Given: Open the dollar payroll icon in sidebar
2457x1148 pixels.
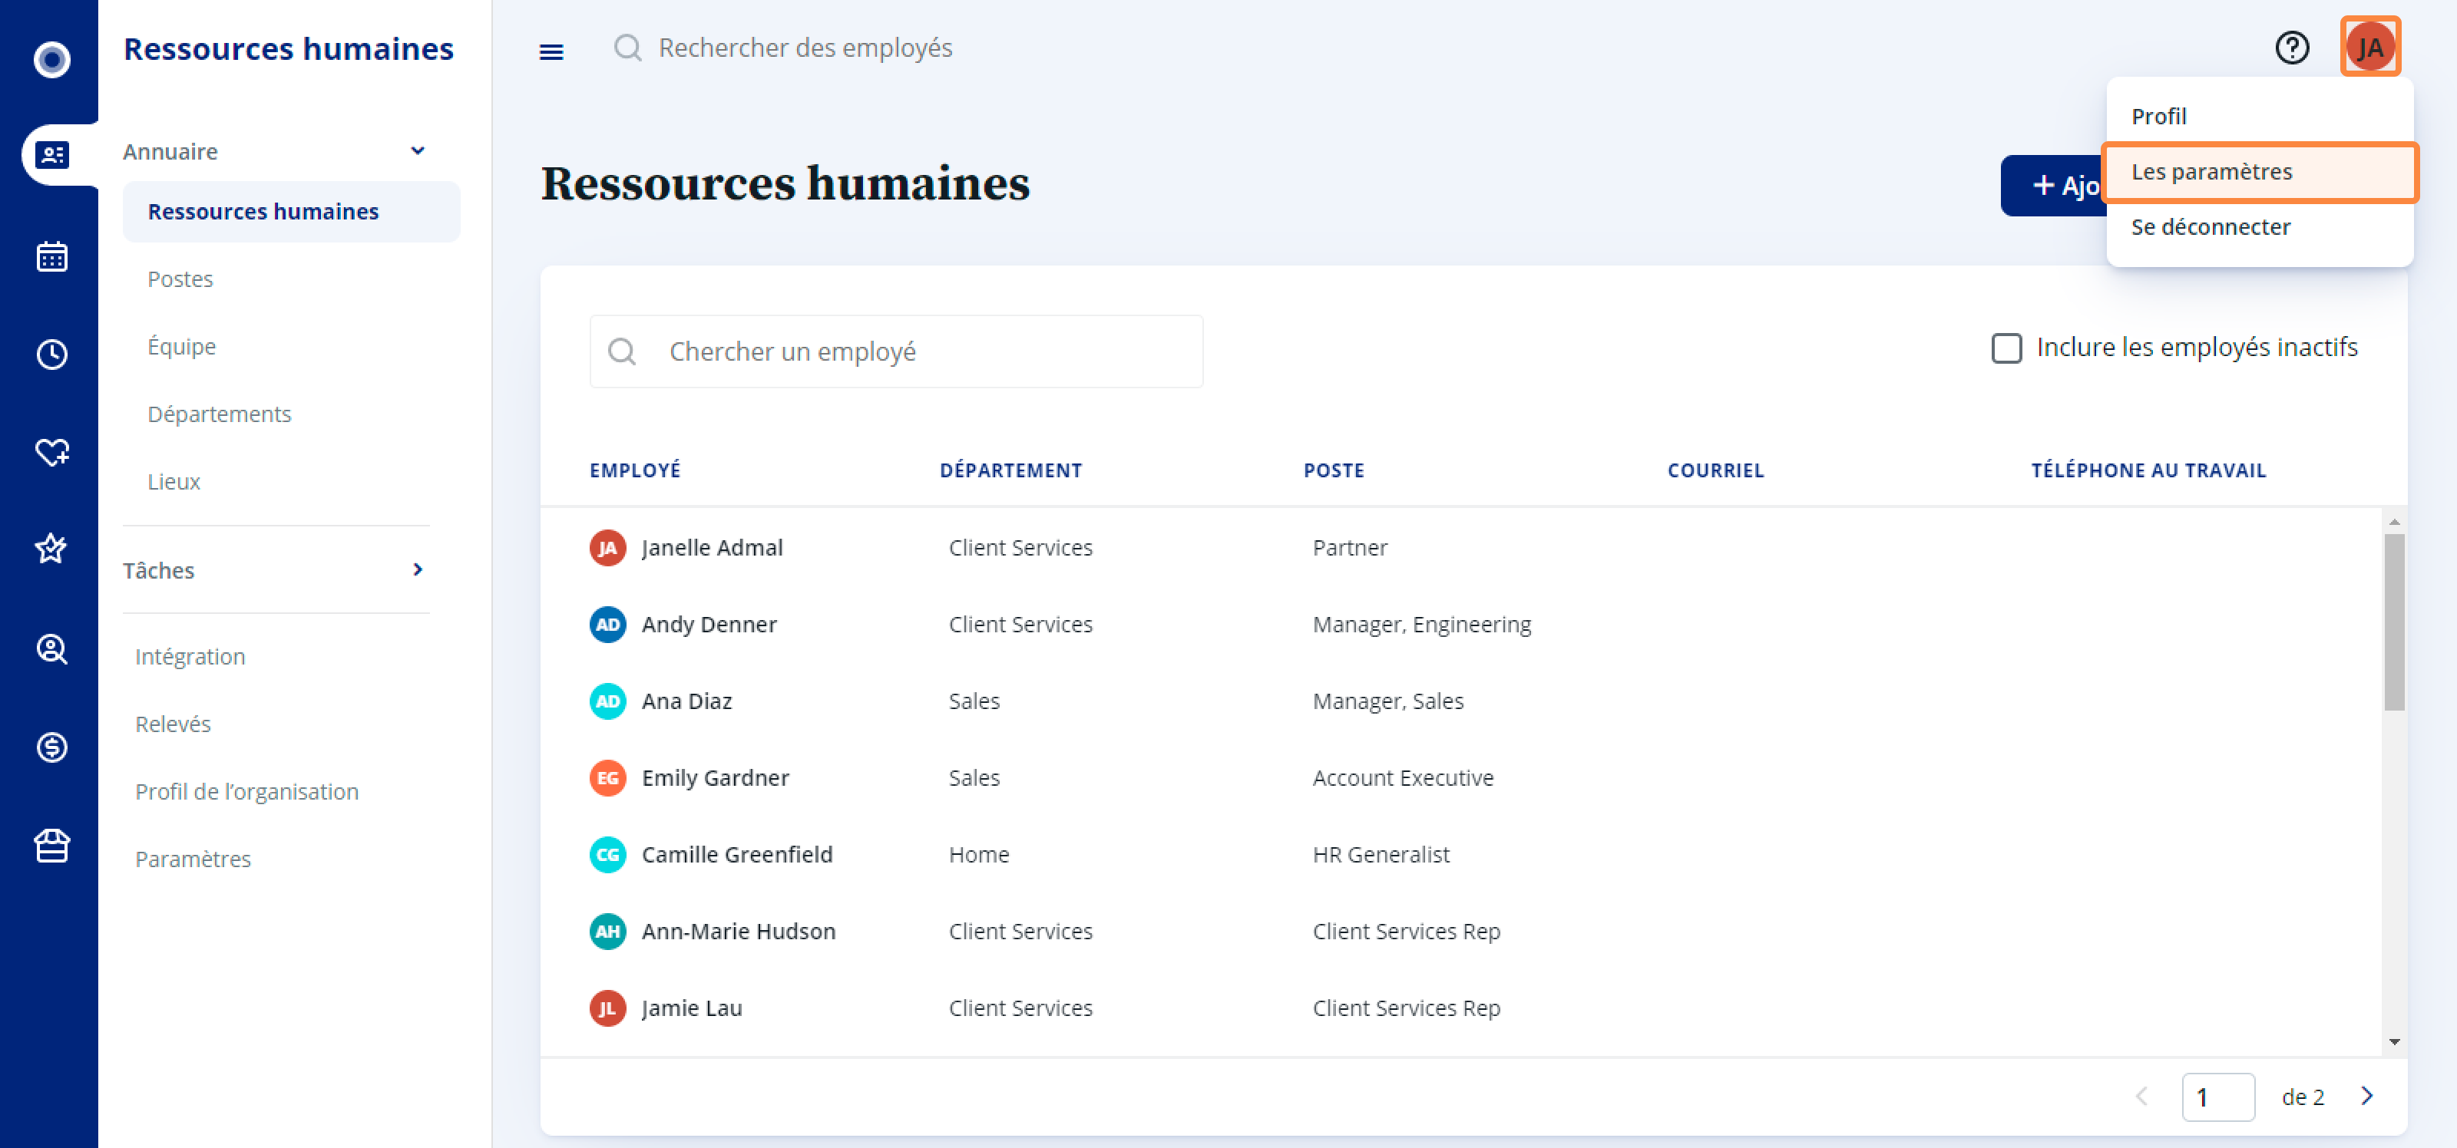Looking at the screenshot, I should 51,747.
